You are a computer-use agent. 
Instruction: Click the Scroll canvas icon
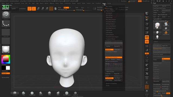point(147,20)
